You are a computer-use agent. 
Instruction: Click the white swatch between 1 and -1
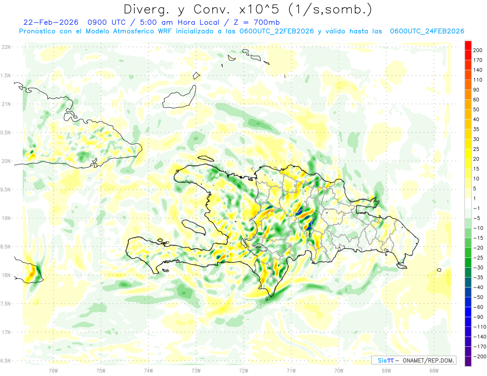click(x=468, y=203)
